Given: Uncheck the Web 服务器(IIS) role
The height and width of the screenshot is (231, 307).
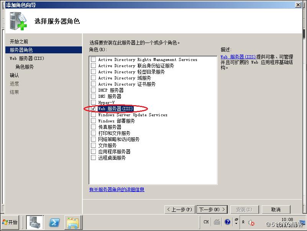Looking at the screenshot, I should point(94,109).
